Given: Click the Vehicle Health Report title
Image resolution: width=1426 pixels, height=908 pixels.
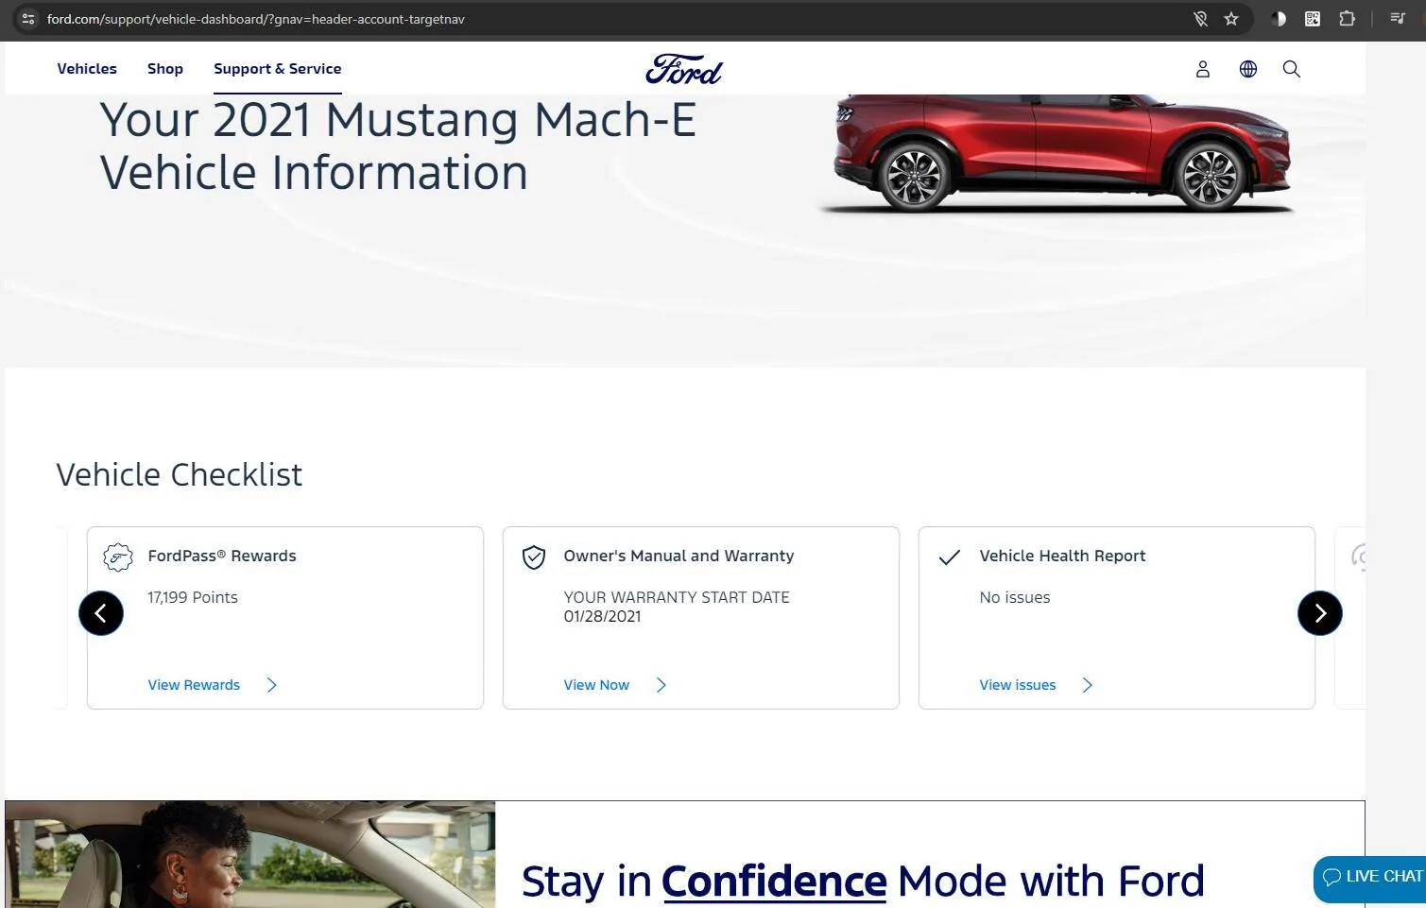Looking at the screenshot, I should pos(1062,556).
